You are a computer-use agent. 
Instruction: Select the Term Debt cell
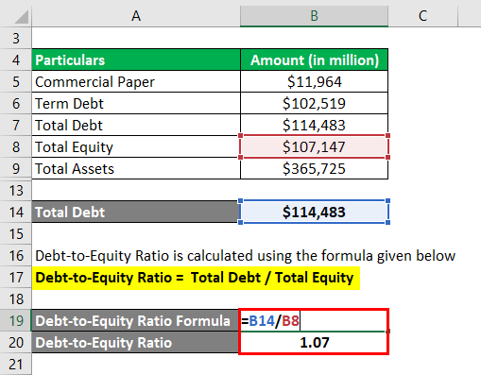click(x=136, y=104)
